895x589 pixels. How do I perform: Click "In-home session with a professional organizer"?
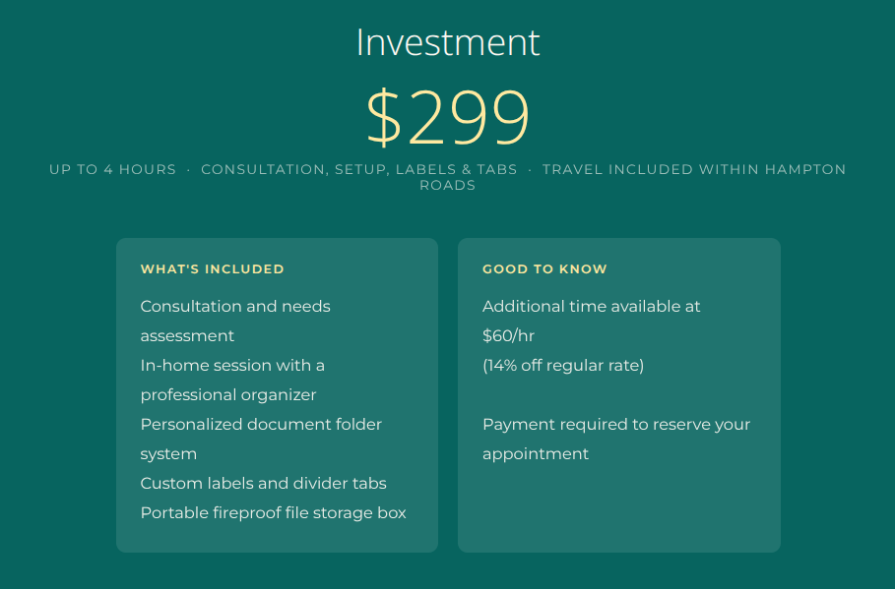[232, 366]
